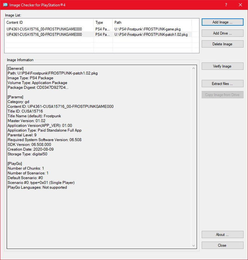
Task: Click the Number of Scenarios: 1 line
Action: click(x=28, y=173)
